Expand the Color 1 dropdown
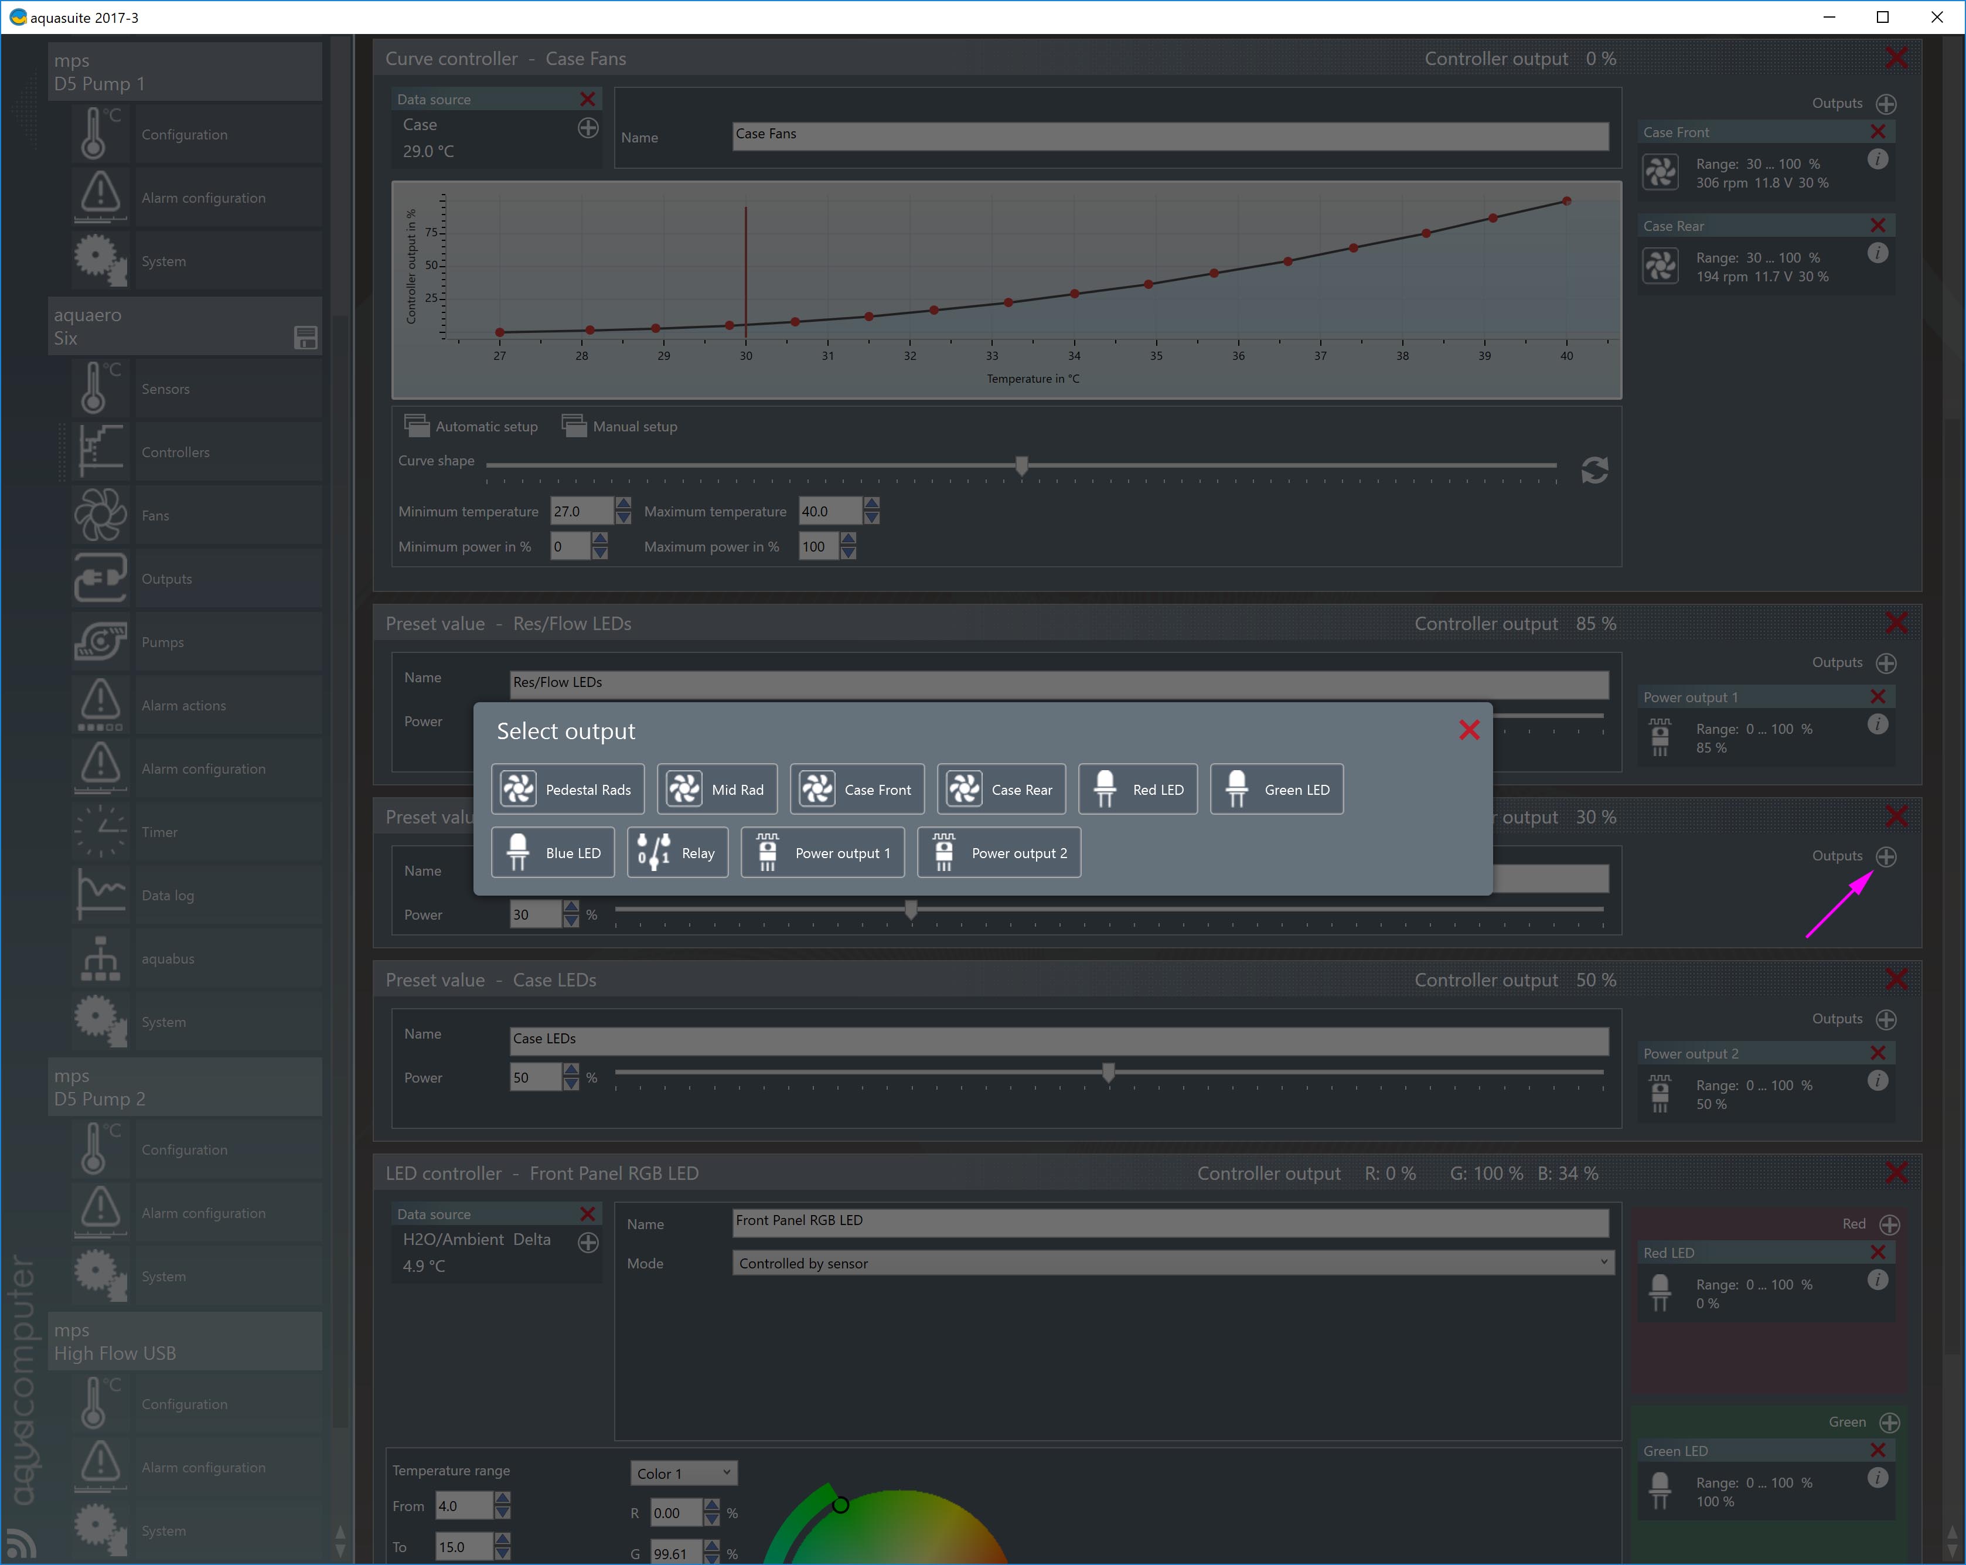Screen dimensions: 1966x1565 pos(683,1473)
